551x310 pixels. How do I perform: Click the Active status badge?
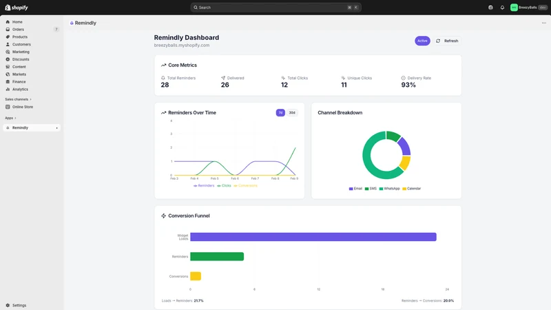pyautogui.click(x=422, y=41)
